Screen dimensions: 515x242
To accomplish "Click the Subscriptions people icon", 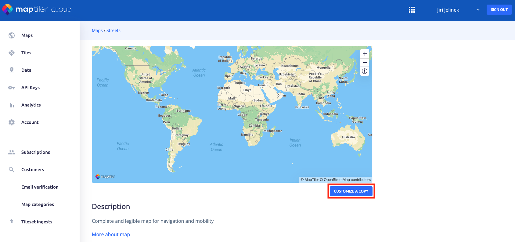I will pyautogui.click(x=12, y=152).
